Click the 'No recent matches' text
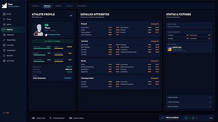Screen dimensions: 218x122 tap(173, 27)
